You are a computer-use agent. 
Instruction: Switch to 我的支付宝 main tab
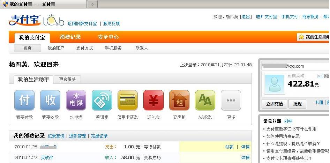click(x=32, y=38)
